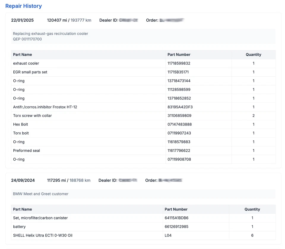
Task: Select the EGR small parts set row
Action: click(x=31, y=72)
